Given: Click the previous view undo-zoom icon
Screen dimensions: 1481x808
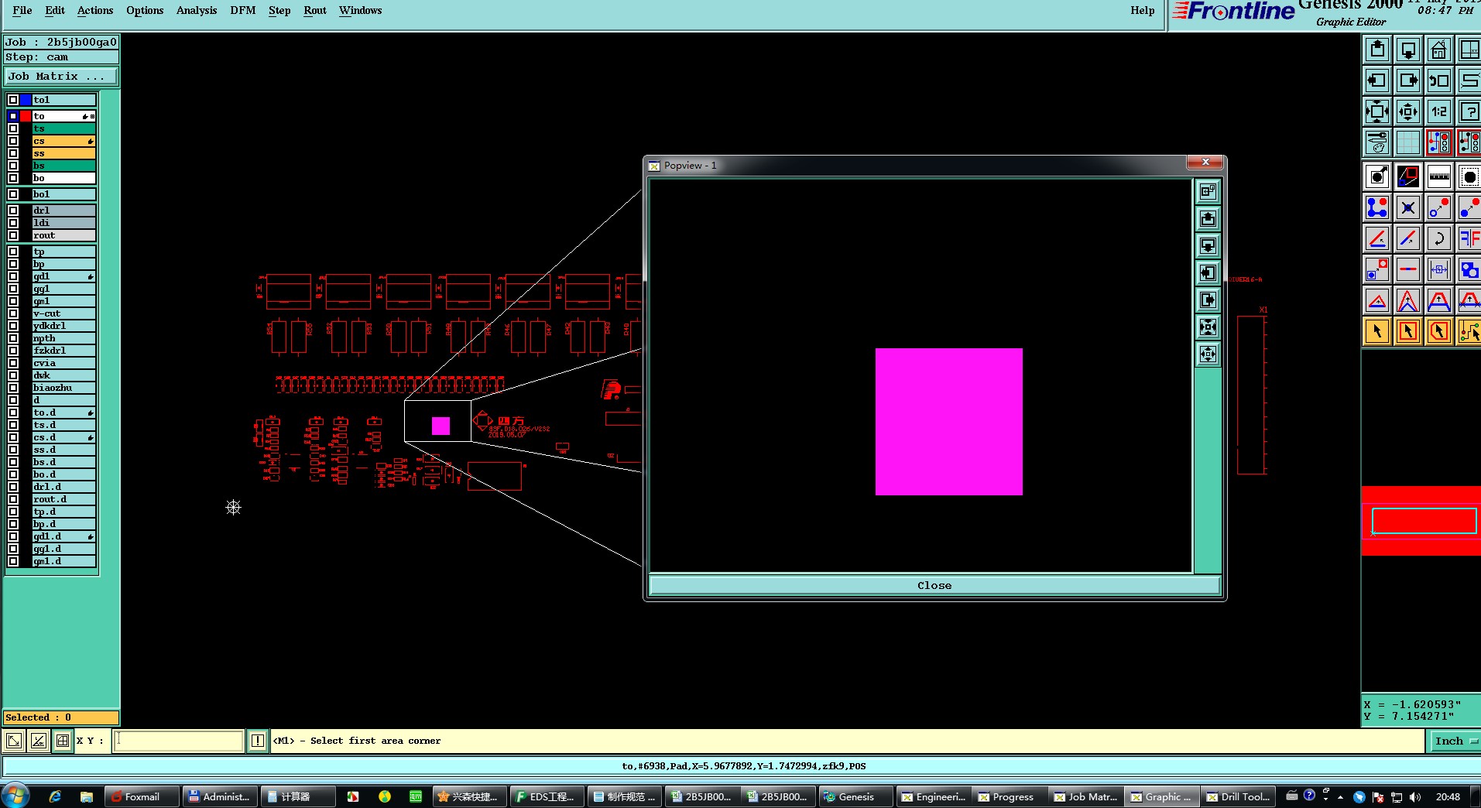Looking at the screenshot, I should (1438, 80).
